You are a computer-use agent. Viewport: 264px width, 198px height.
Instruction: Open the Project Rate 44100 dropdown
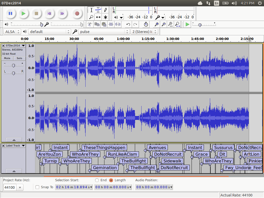pos(20,187)
